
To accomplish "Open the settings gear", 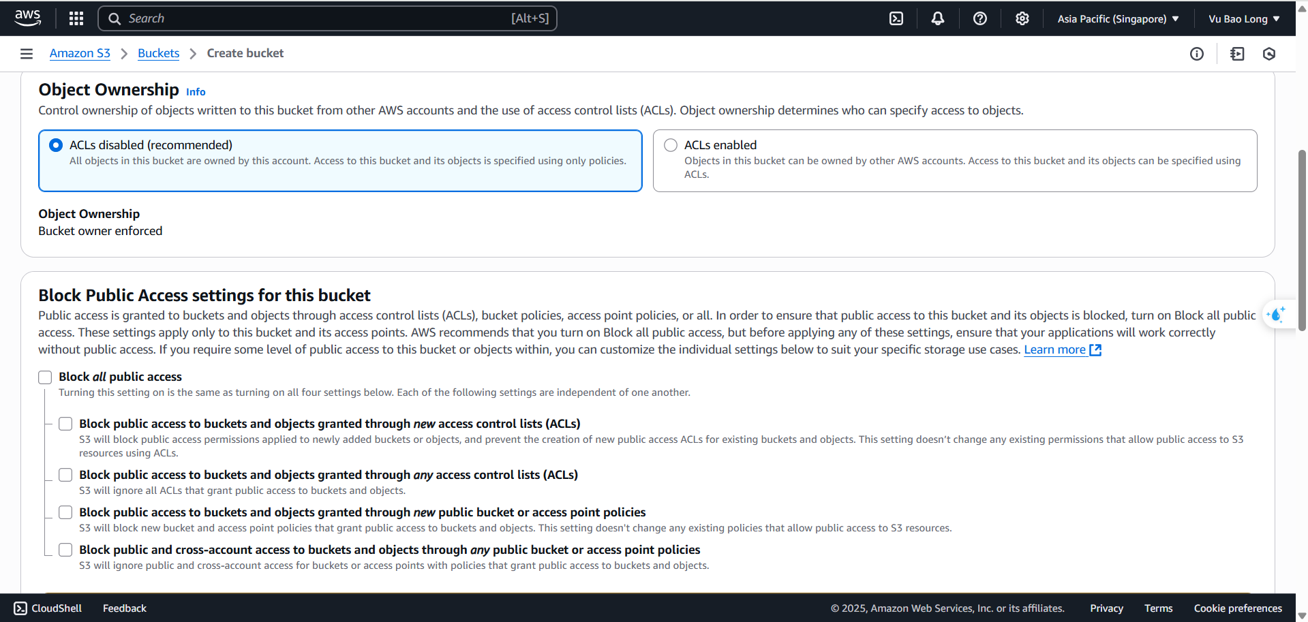I will (x=1022, y=18).
